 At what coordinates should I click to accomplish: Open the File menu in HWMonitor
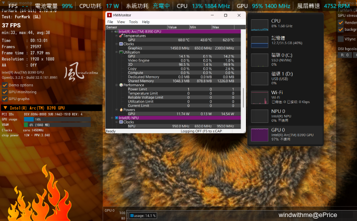coord(110,22)
